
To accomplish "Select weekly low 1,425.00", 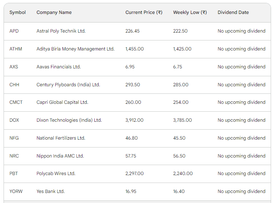I will click(182, 49).
